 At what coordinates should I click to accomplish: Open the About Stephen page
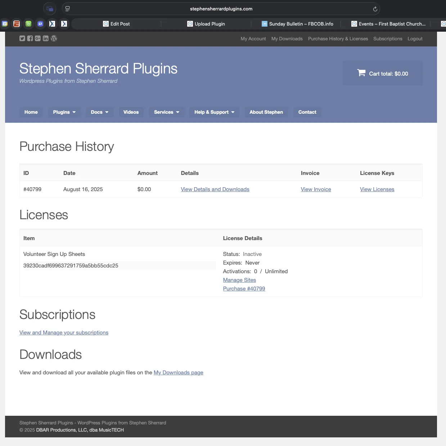point(266,112)
